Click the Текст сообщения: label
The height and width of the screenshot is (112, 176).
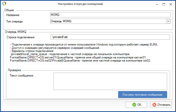tap(22, 76)
